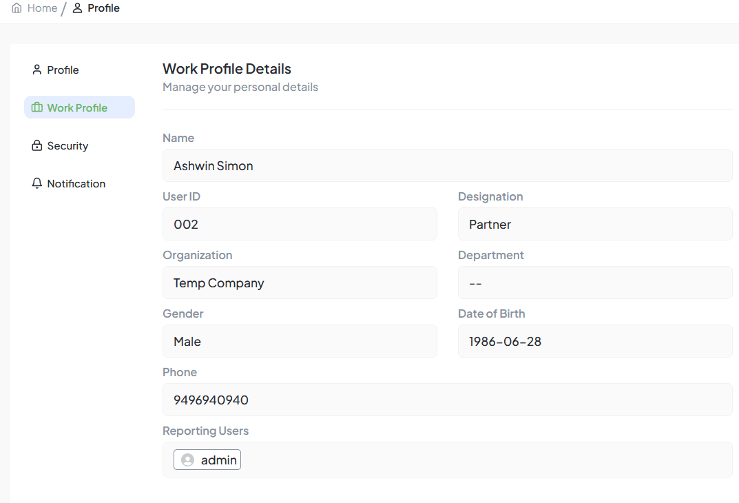Switch to the Notification settings tab
The height and width of the screenshot is (503, 739).
point(76,183)
